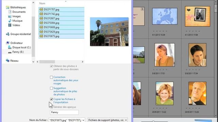Click the date 20/6/2011 13:25 label
Screen dimensions: 218x122
click(191, 112)
